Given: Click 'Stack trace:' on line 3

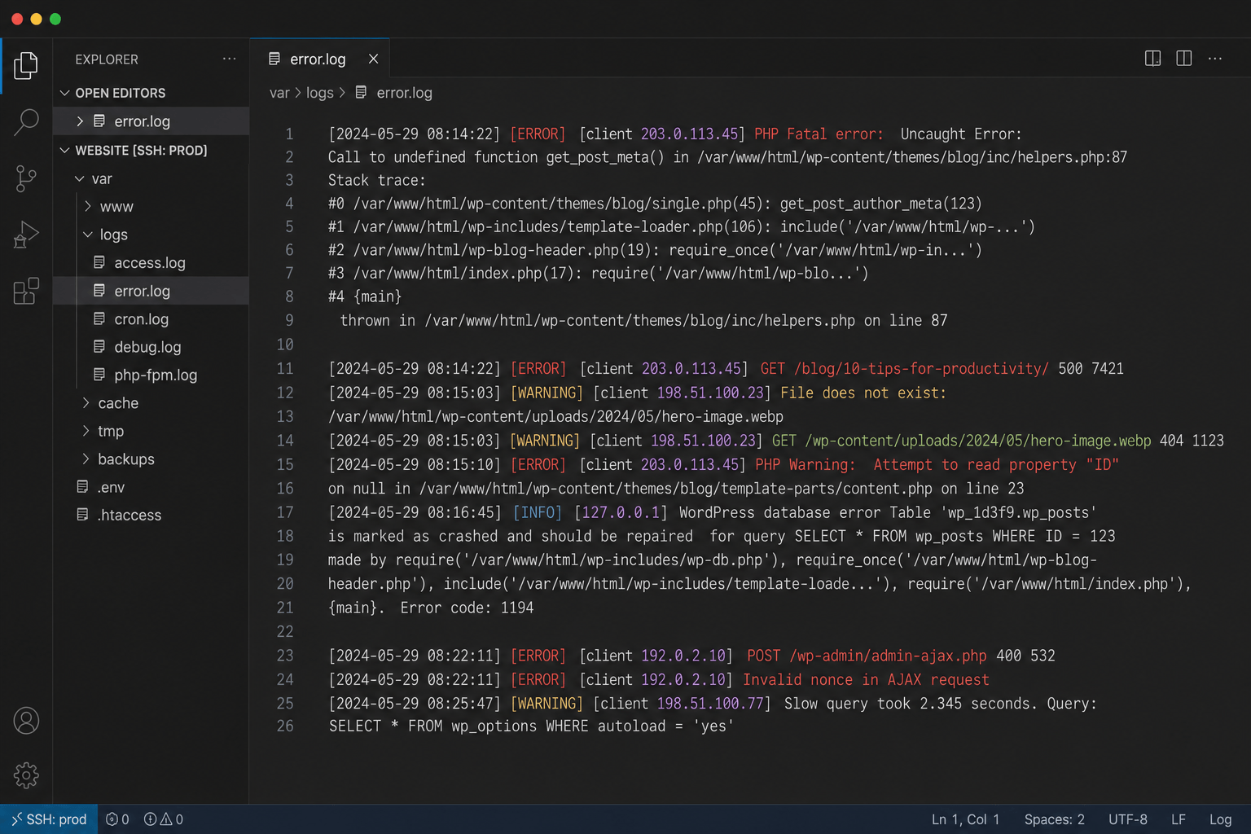Looking at the screenshot, I should pyautogui.click(x=376, y=180).
